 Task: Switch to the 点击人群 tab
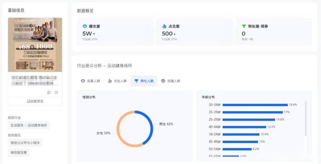(117, 81)
